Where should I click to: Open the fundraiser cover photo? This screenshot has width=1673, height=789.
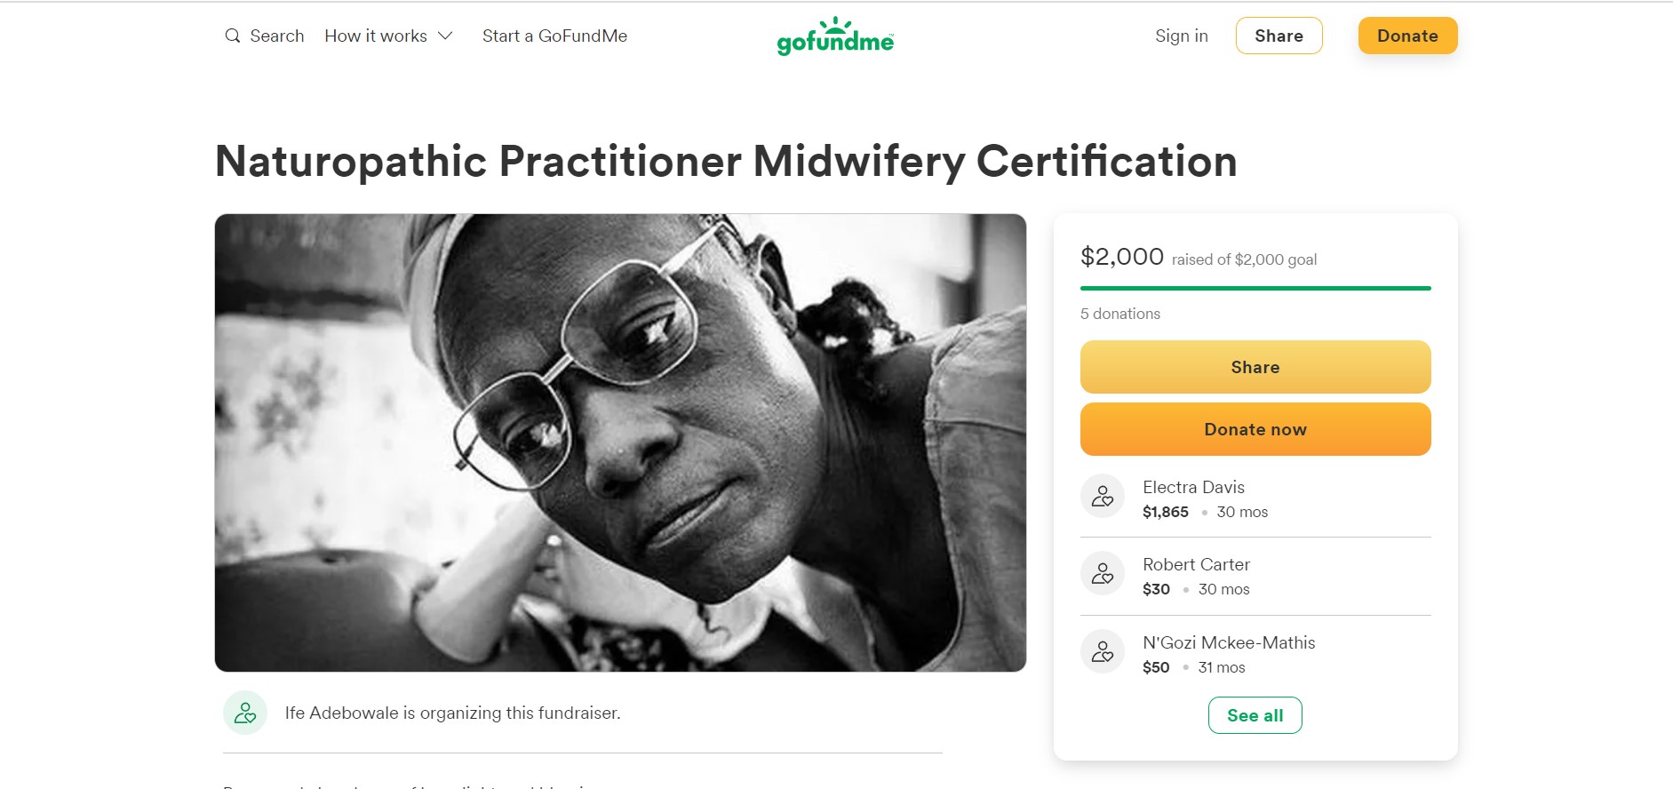(x=620, y=442)
